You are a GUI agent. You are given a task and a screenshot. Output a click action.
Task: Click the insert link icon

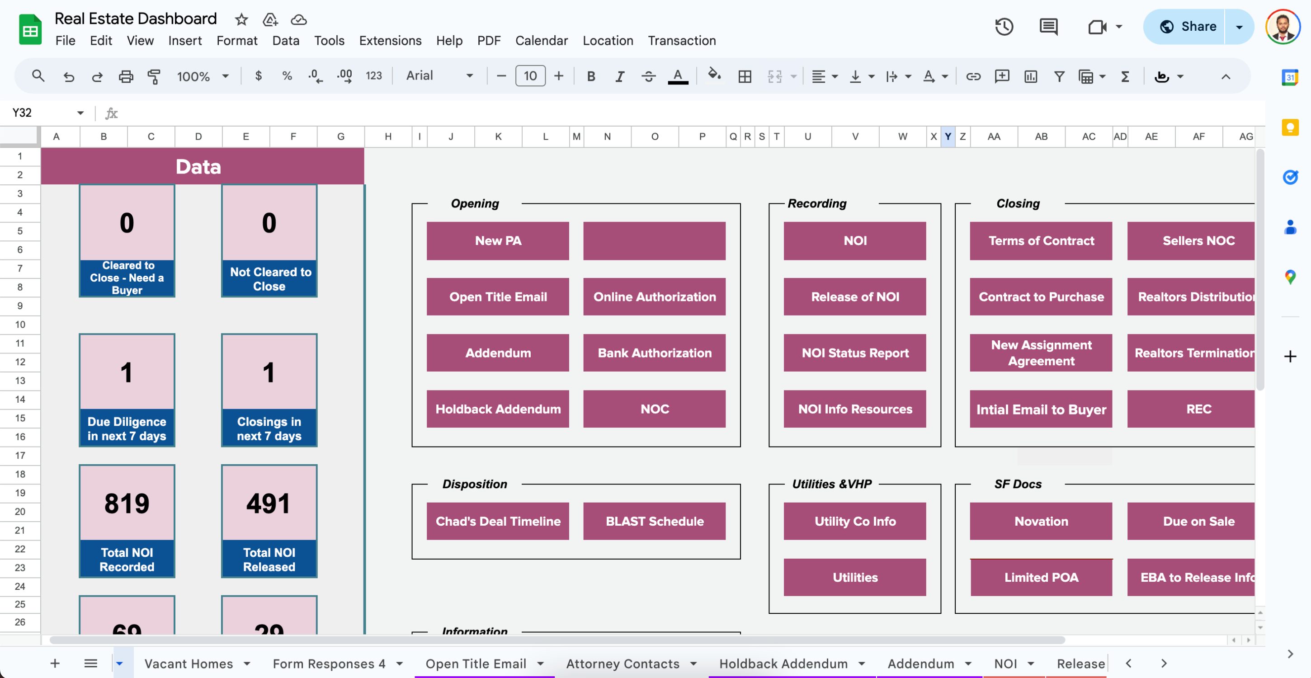click(973, 76)
